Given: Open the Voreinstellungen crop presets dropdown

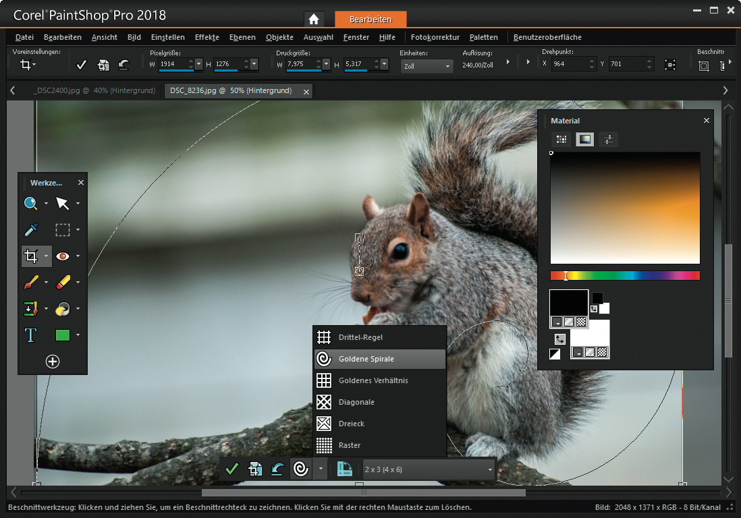Looking at the screenshot, I should coord(28,65).
